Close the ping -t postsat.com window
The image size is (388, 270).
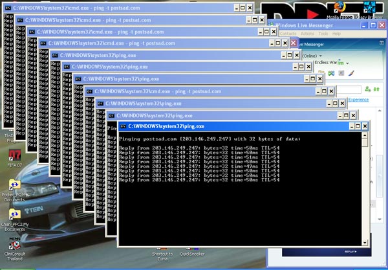262,20
